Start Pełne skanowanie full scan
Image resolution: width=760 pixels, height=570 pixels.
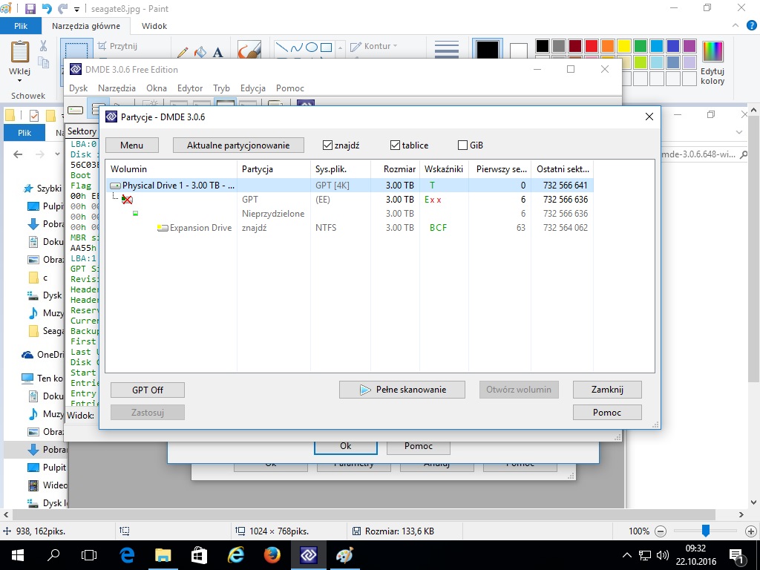pos(402,390)
